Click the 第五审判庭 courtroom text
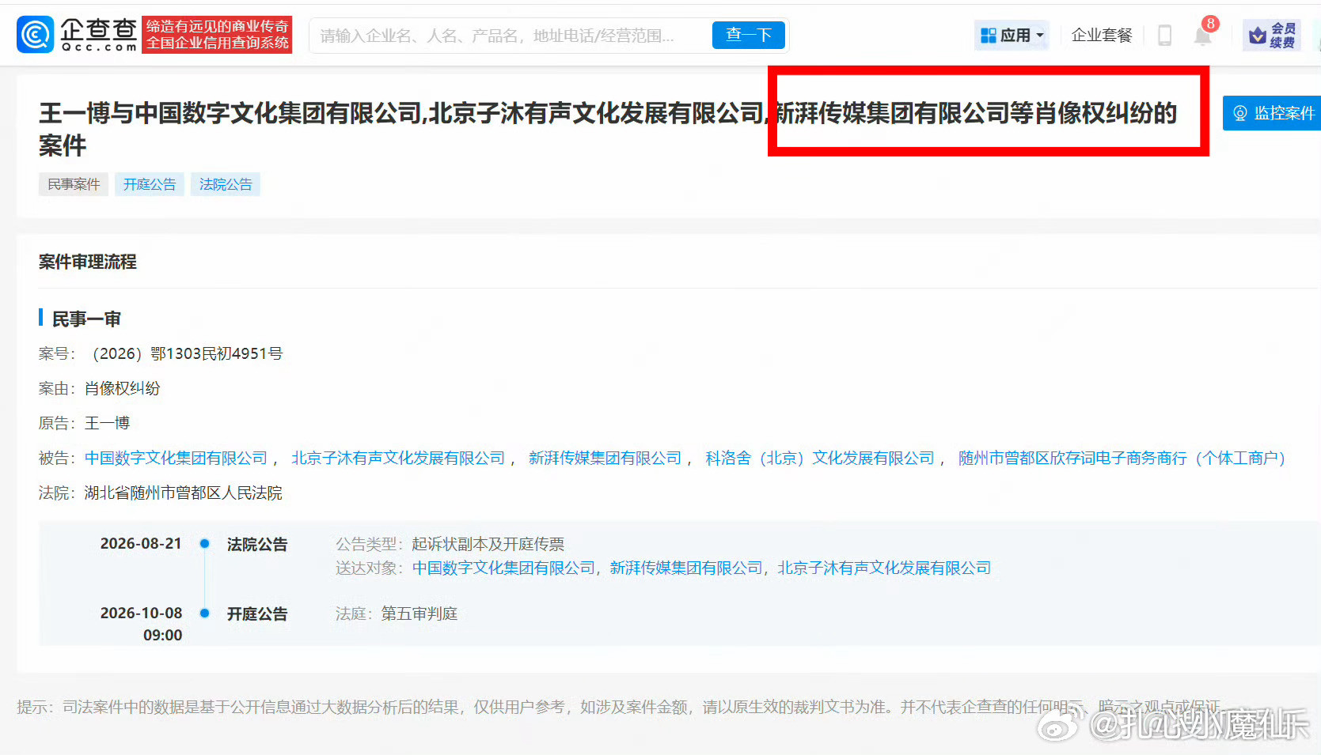 [419, 613]
